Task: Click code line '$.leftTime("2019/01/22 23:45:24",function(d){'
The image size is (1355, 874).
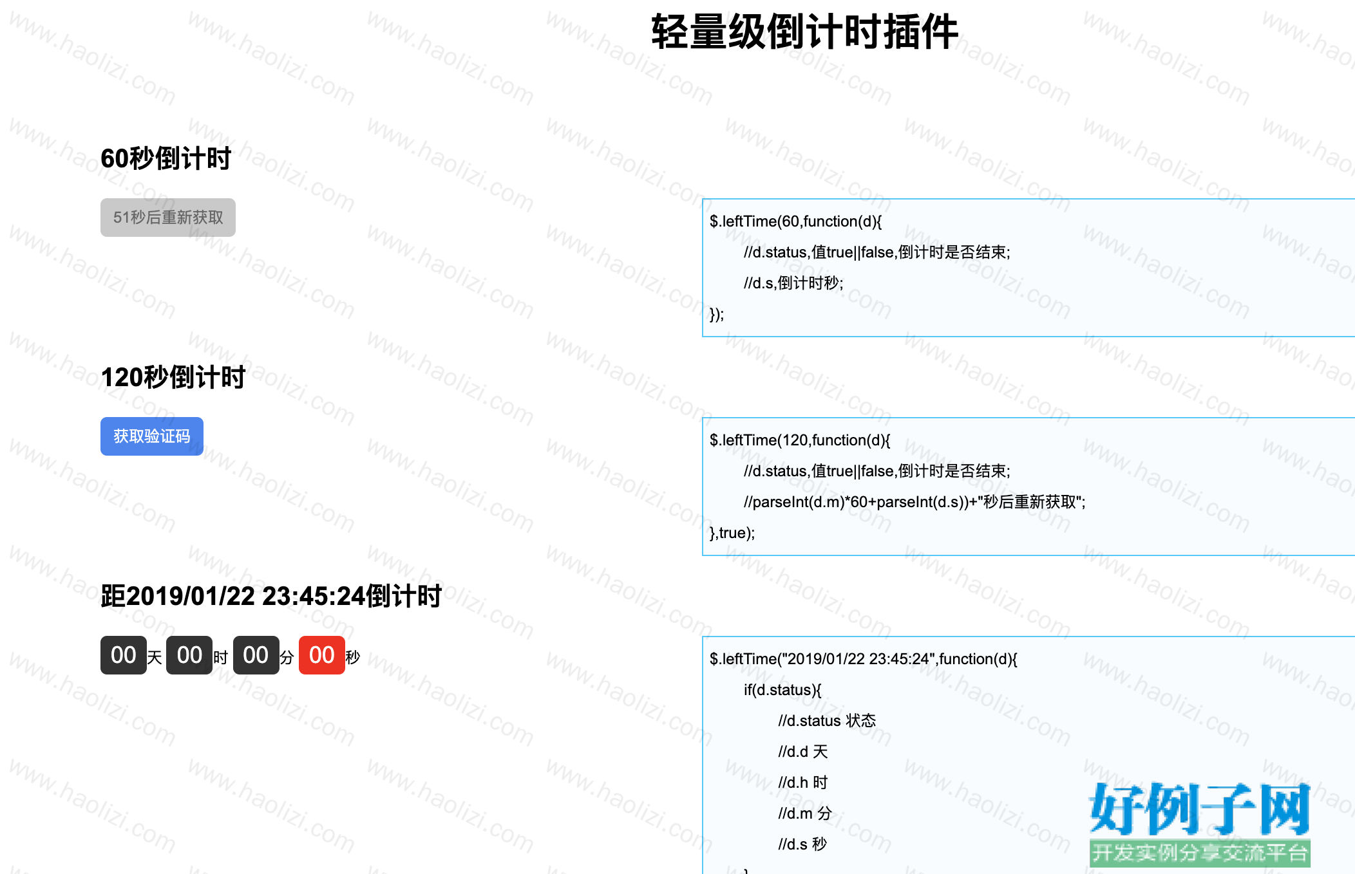Action: [864, 659]
